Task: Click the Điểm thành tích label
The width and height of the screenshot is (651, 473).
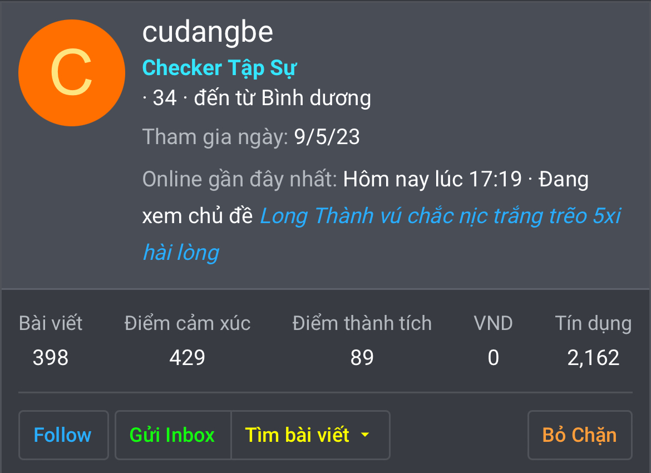Action: [362, 323]
